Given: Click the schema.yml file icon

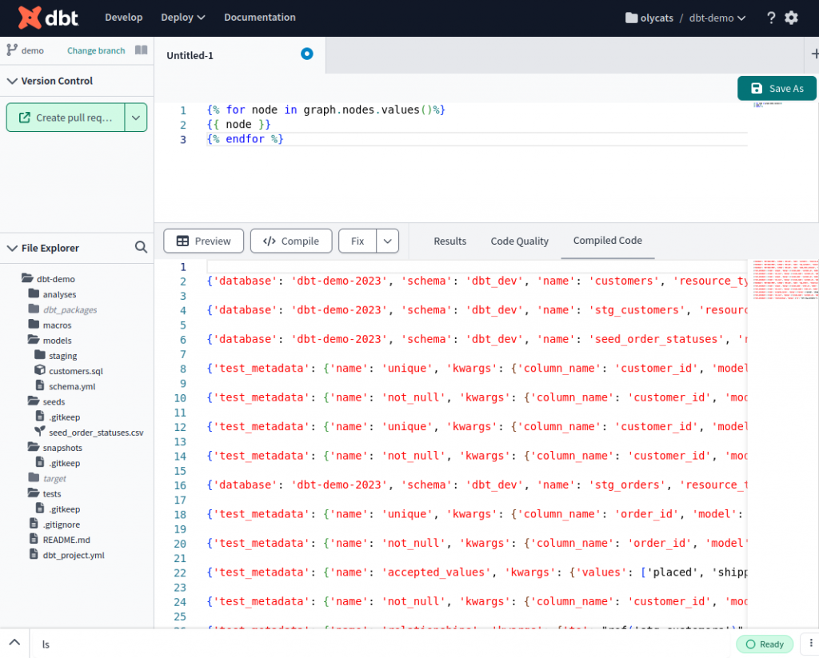Looking at the screenshot, I should pos(40,385).
